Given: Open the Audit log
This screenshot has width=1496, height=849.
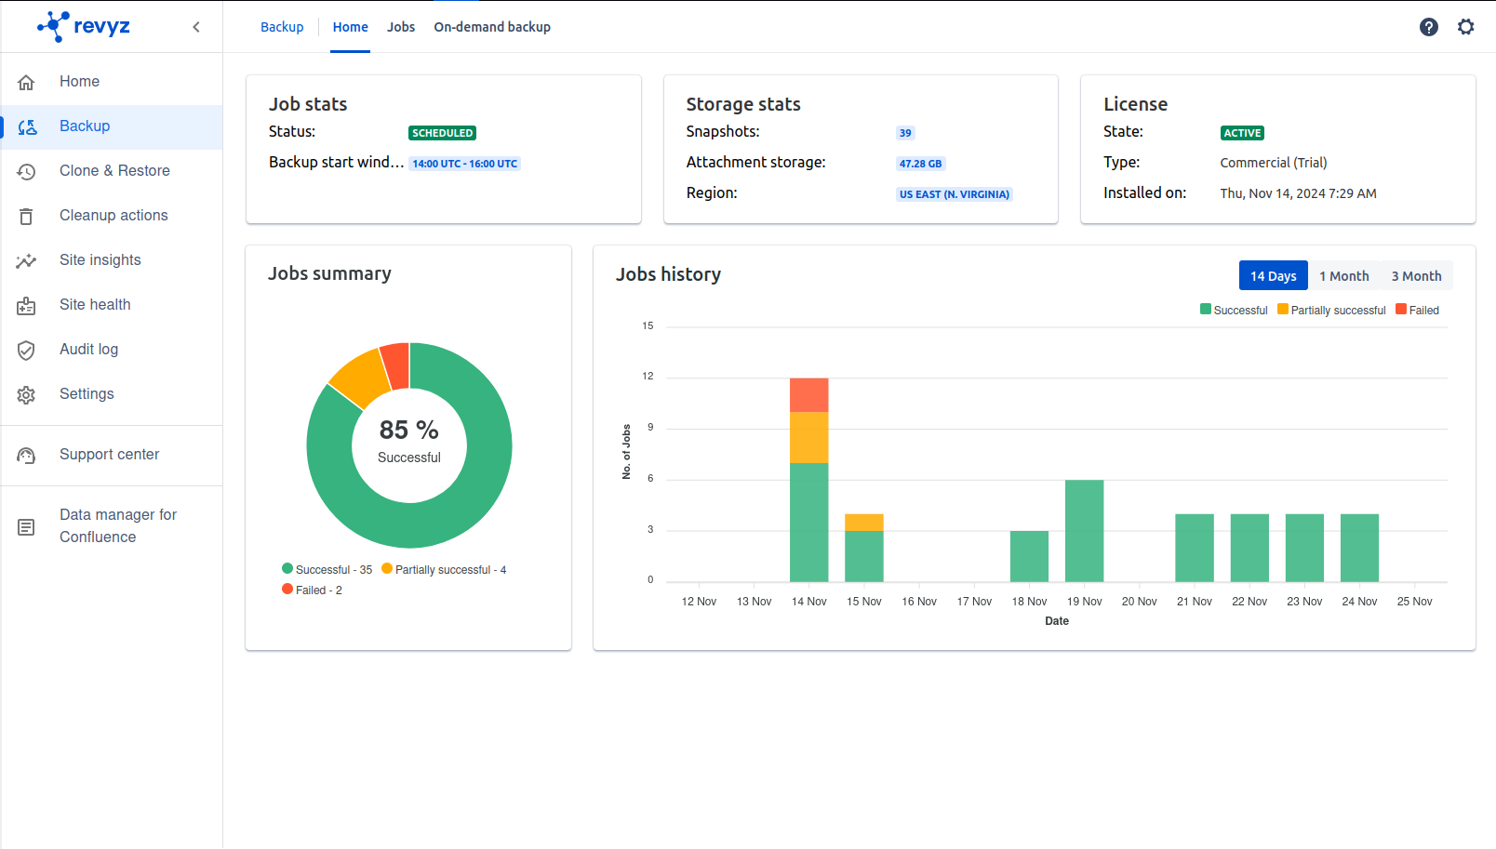Looking at the screenshot, I should 112,350.
